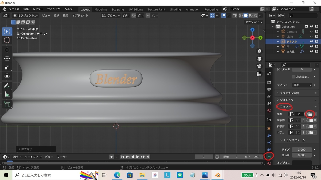The width and height of the screenshot is (321, 180).
Task: Open the ファイル menu
Action: [x=14, y=9]
